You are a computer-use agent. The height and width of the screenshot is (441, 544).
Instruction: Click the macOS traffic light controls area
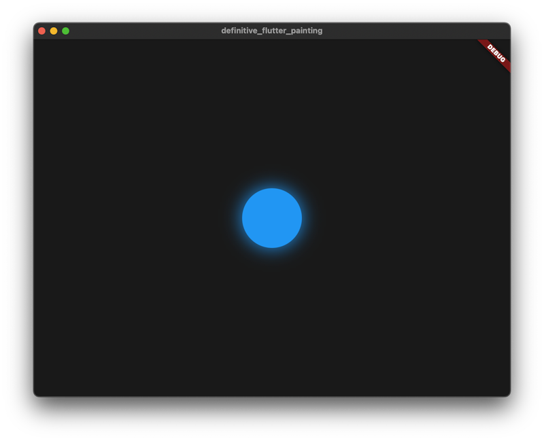click(54, 31)
